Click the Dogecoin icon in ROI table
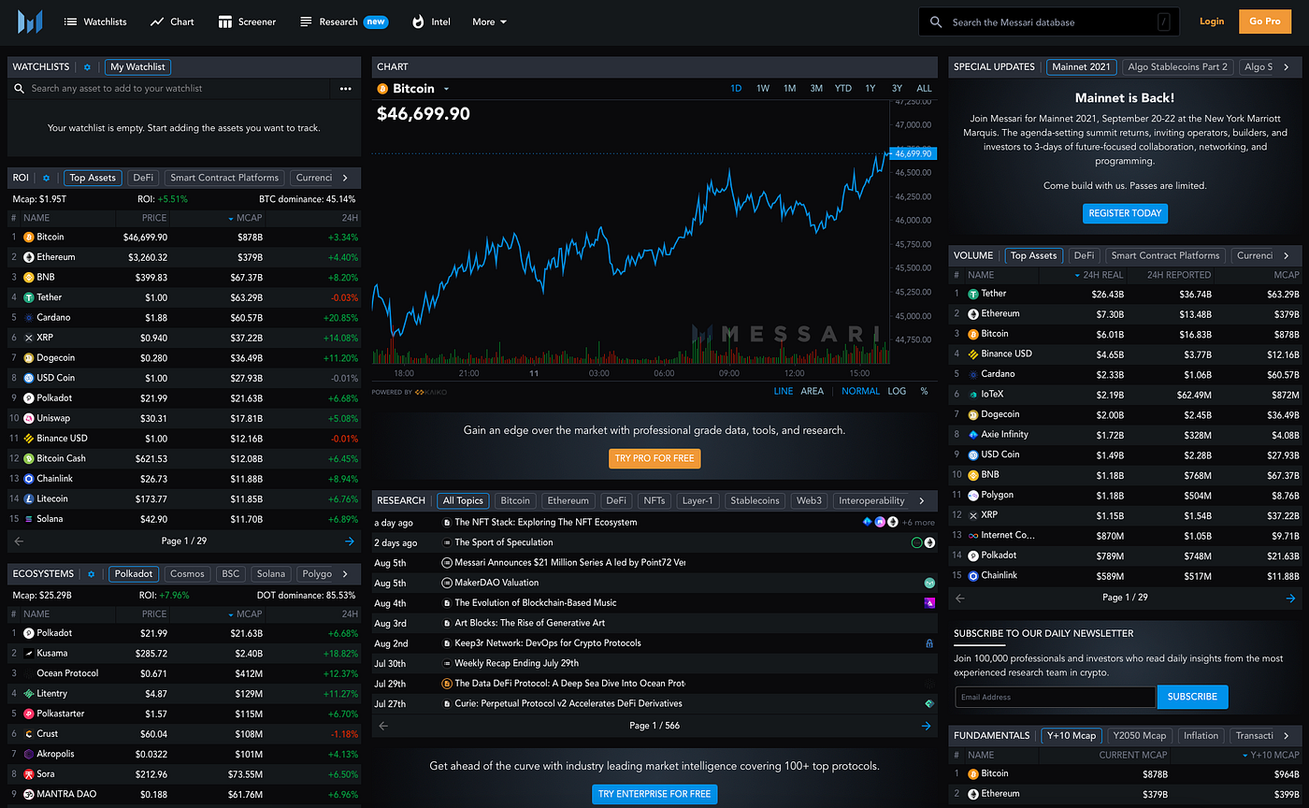The image size is (1309, 808). 28,358
